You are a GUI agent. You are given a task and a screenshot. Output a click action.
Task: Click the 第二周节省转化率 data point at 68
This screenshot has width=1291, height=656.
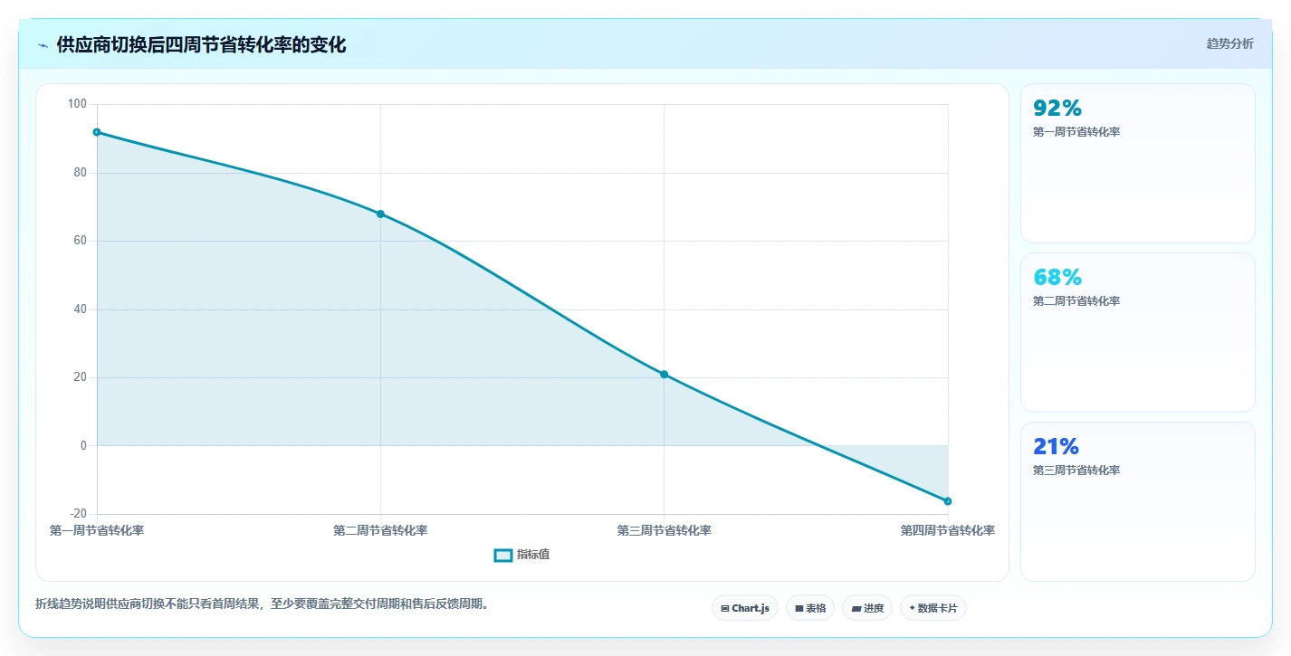[380, 214]
